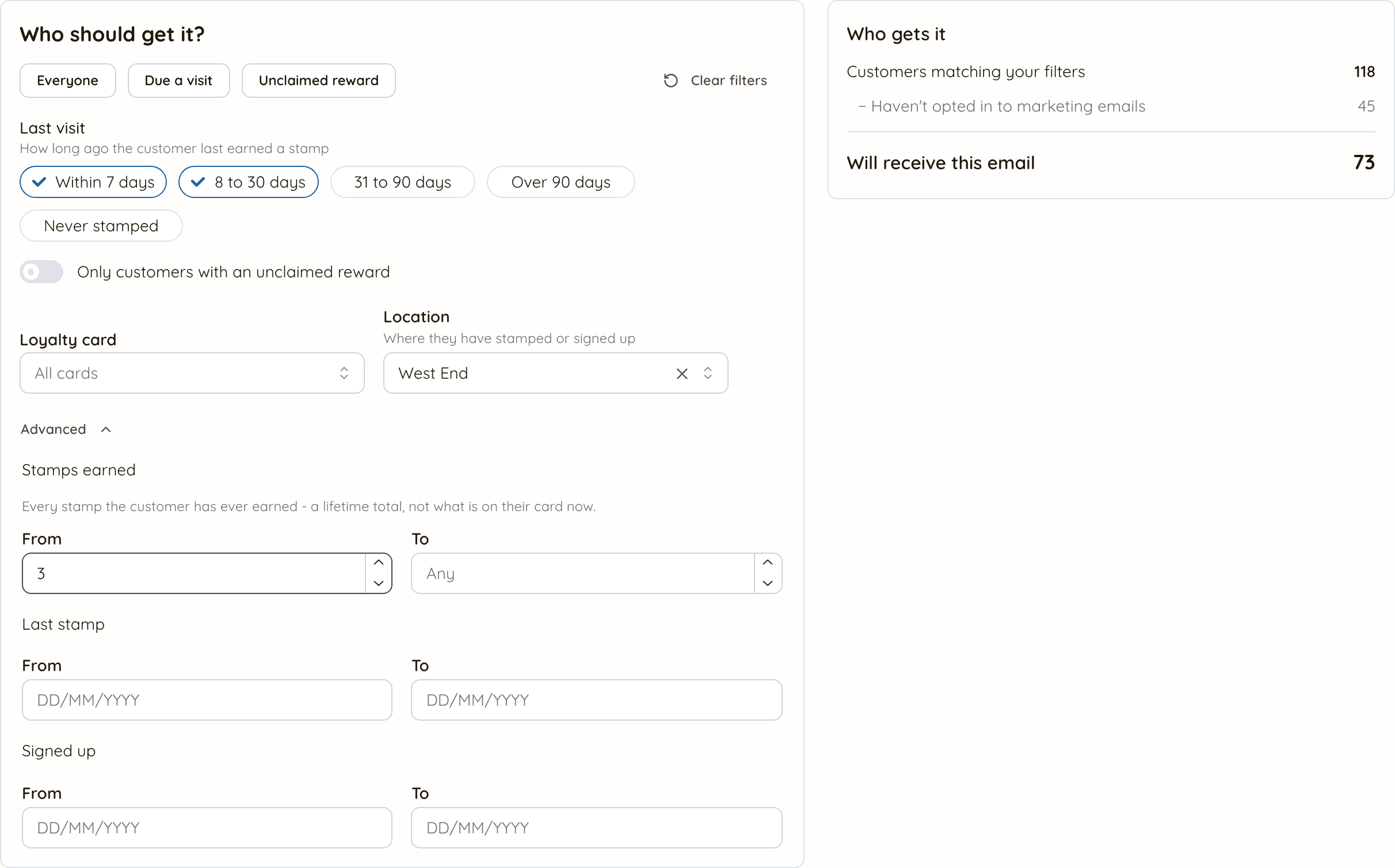Click the Advanced label
This screenshot has height=868, width=1395.
point(54,429)
